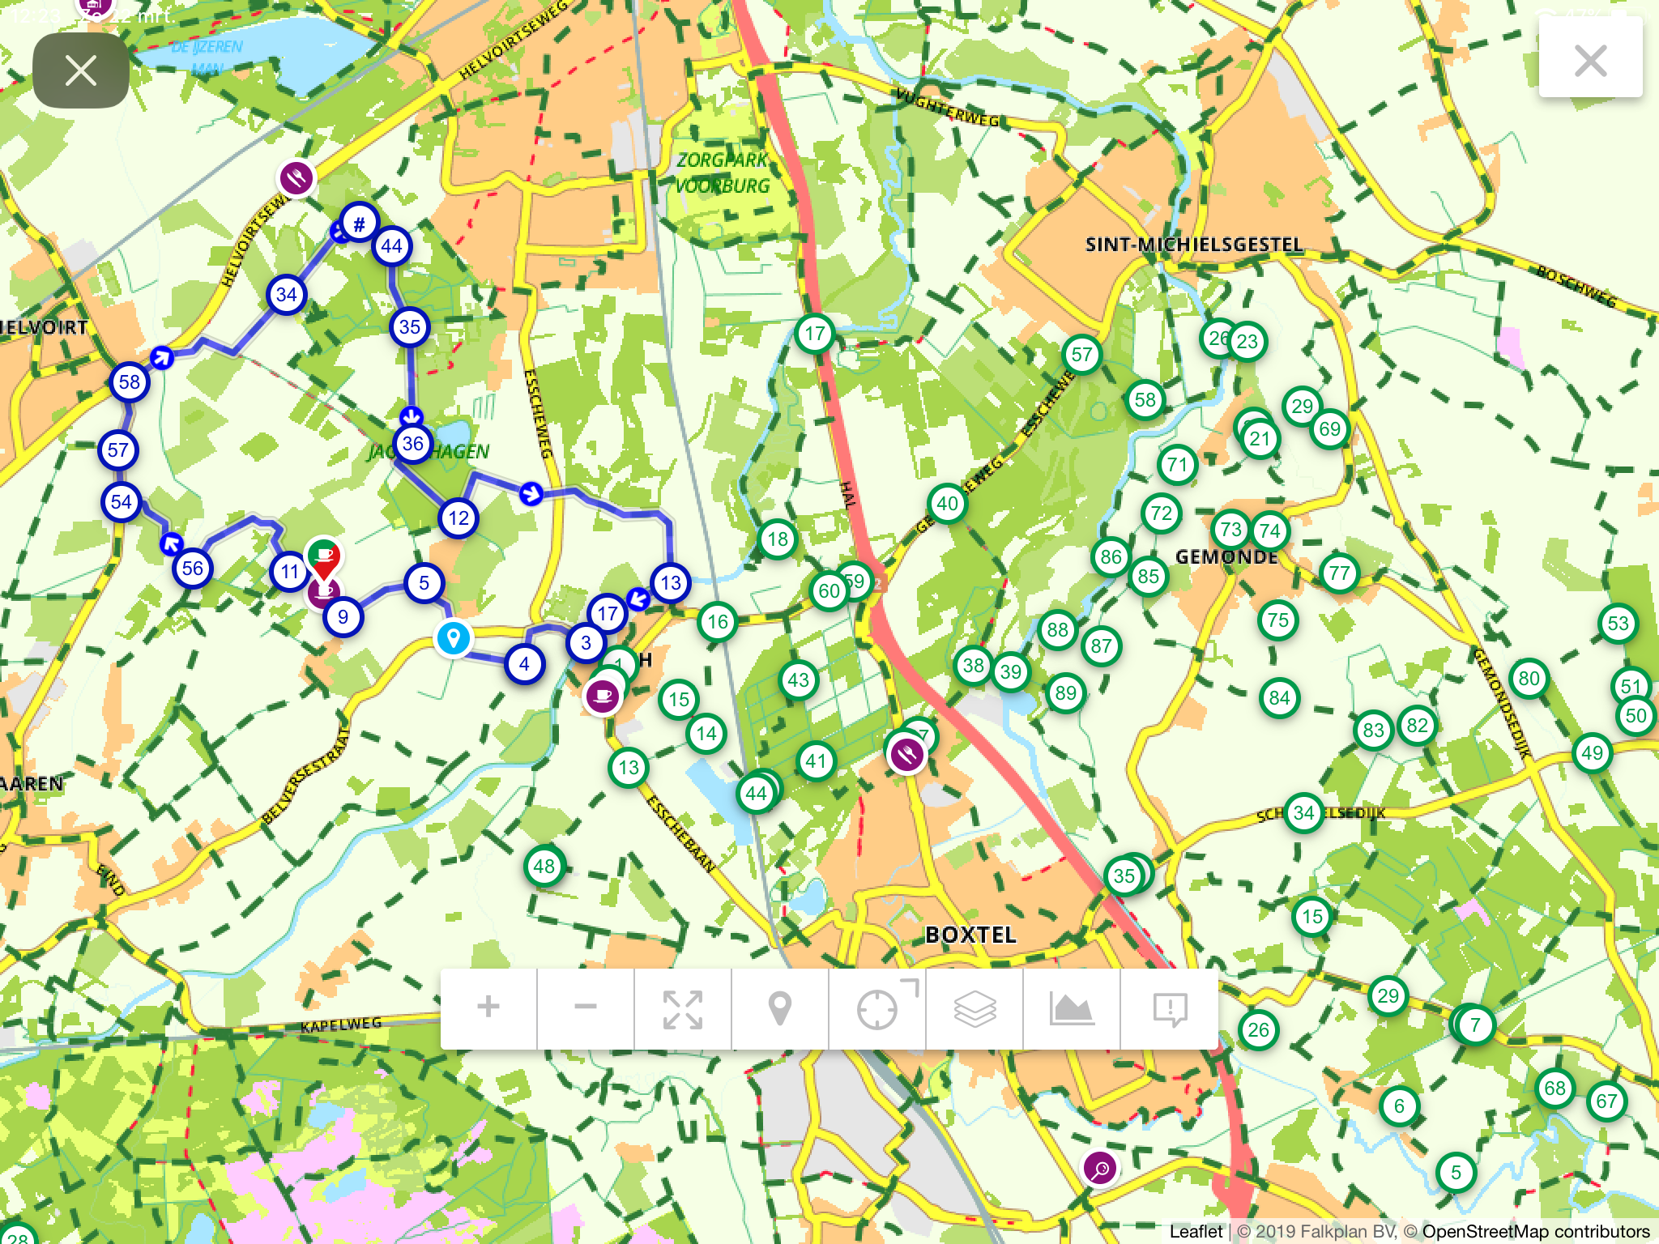Open the purple café marker near Esch

click(603, 696)
